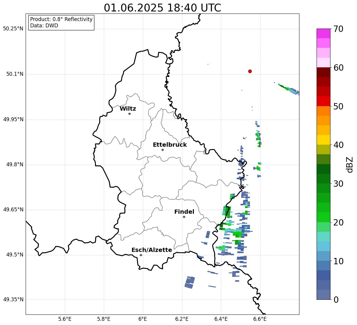This screenshot has height=325, width=357.
Task: Click the dBZ colorbar axis label
Action: 350,164
